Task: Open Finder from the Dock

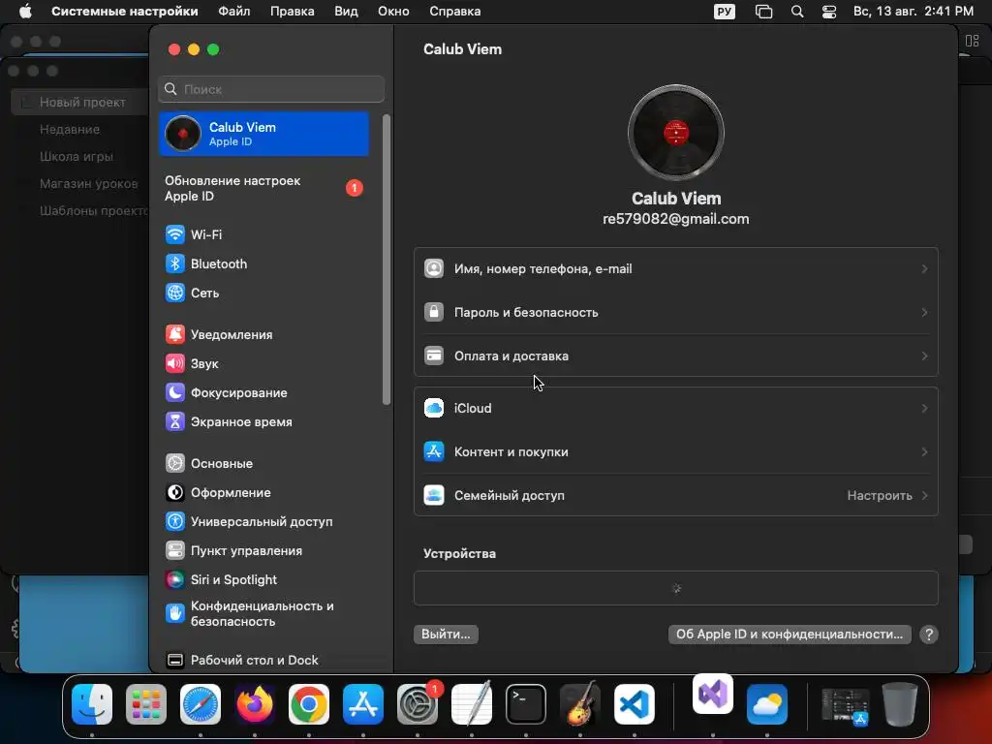Action: click(92, 704)
